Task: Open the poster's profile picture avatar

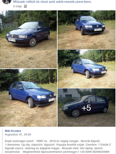Action: point(7,2)
